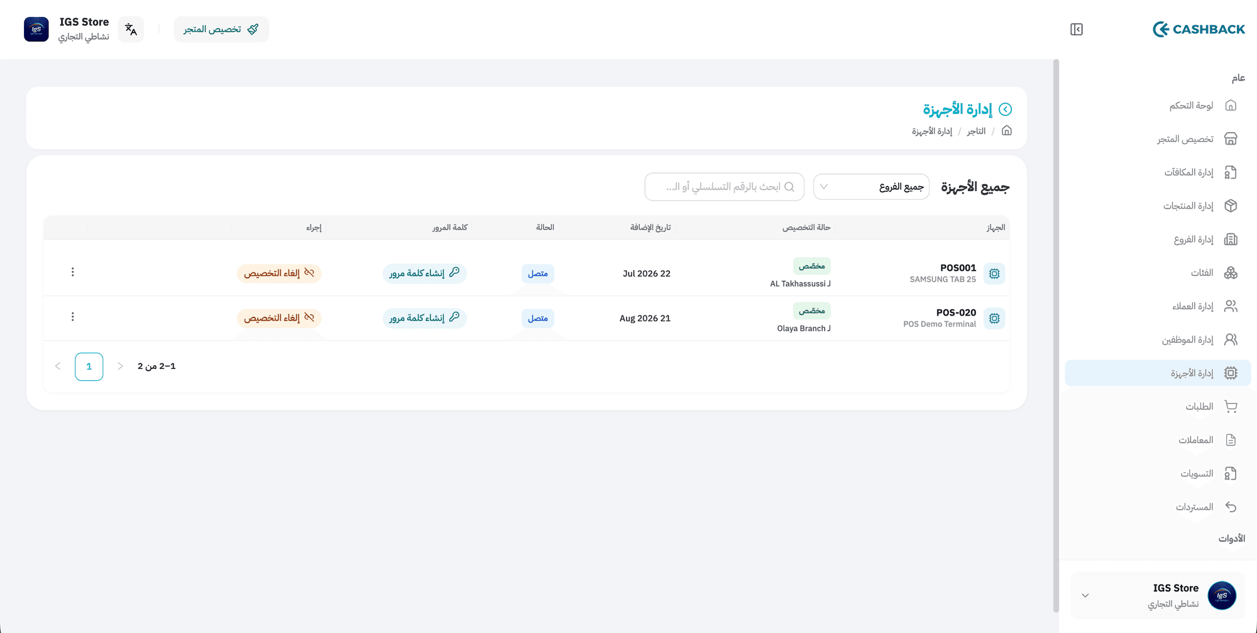Click إنشاء كلمة مرور for POS-020
The image size is (1257, 633).
(425, 318)
